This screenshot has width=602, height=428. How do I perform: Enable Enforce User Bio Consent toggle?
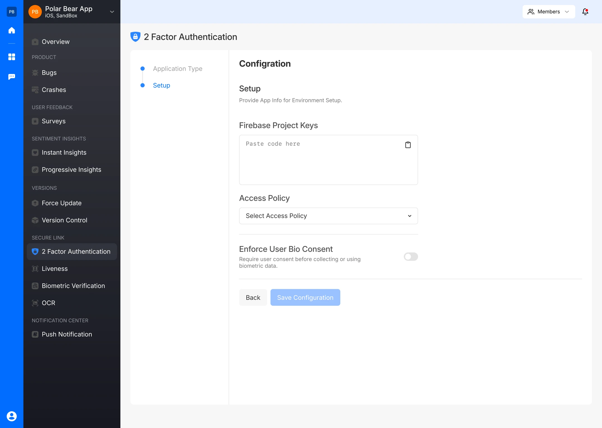pyautogui.click(x=411, y=257)
